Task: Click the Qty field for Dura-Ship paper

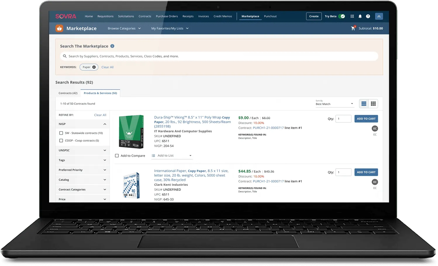Action: tap(343, 119)
